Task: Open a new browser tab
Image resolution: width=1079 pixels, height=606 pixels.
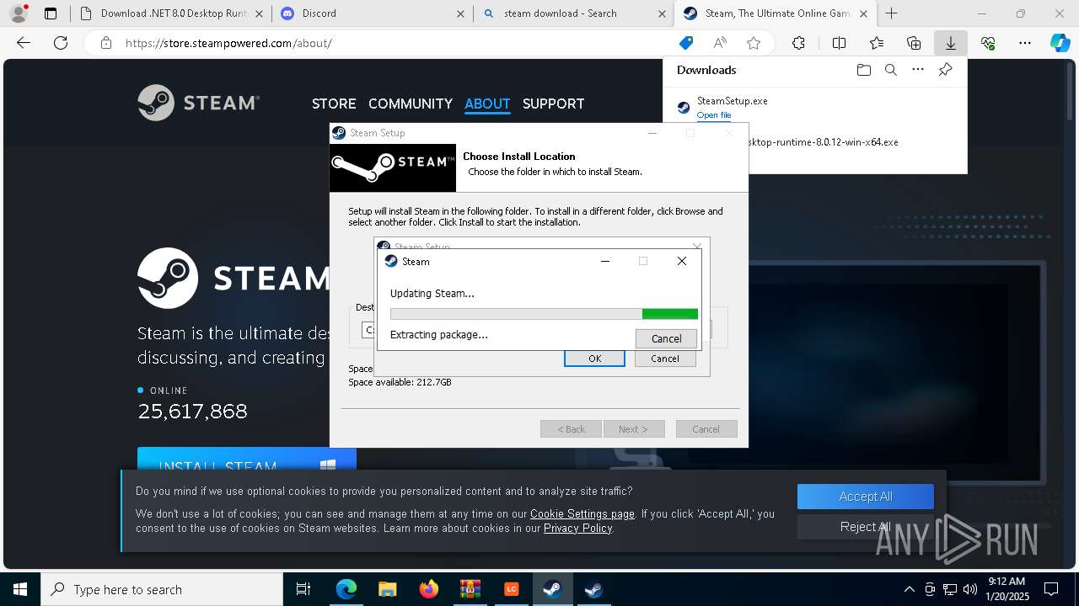Action: [891, 13]
